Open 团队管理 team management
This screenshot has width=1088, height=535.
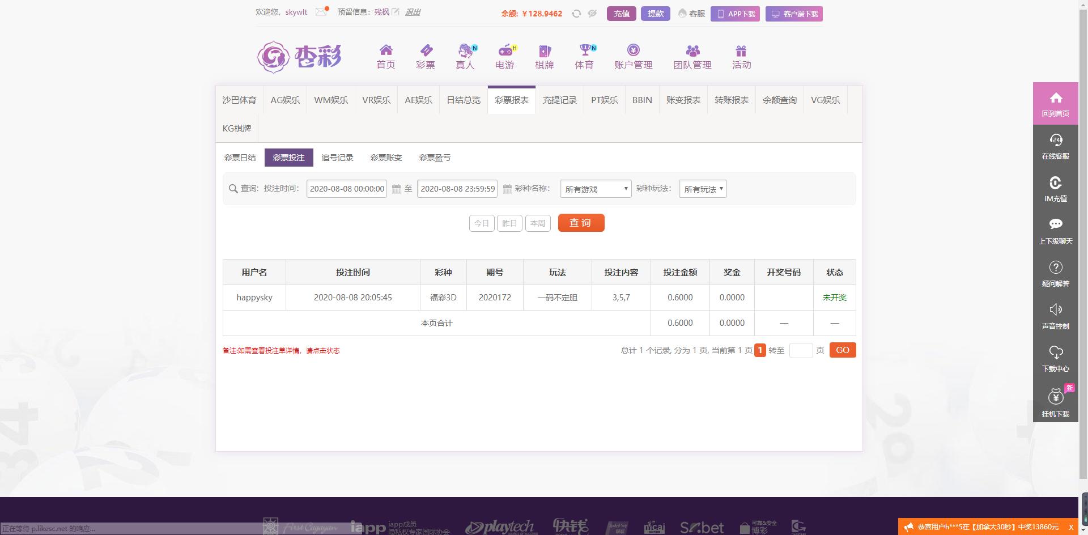(x=692, y=57)
